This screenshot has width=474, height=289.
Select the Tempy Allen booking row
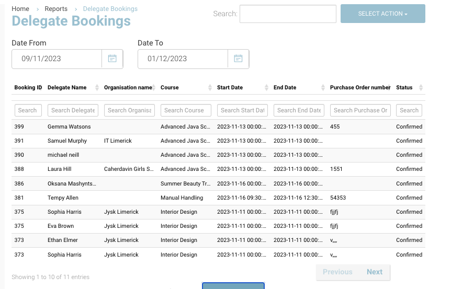(x=64, y=198)
